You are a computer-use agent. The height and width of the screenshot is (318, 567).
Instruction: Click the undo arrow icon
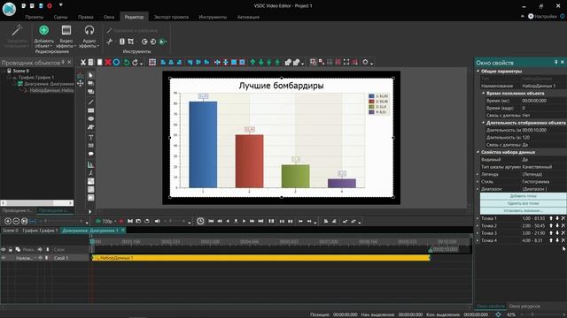coord(126,63)
